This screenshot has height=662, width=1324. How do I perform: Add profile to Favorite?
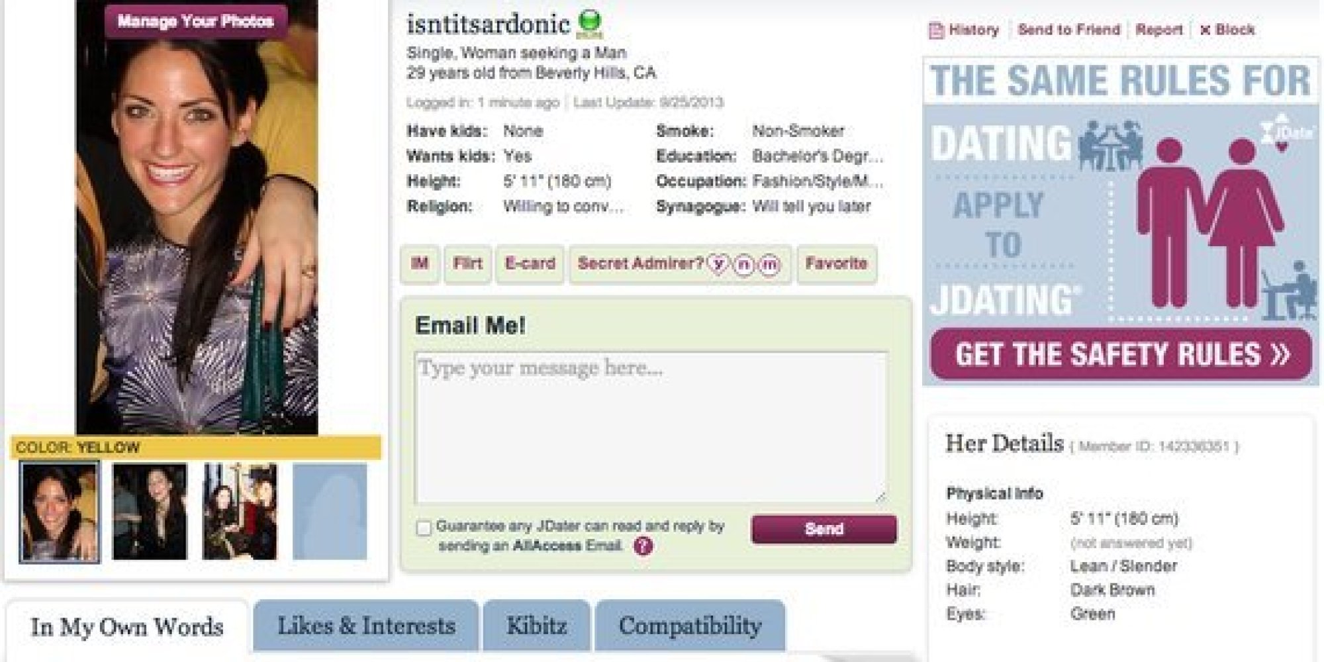click(x=836, y=264)
